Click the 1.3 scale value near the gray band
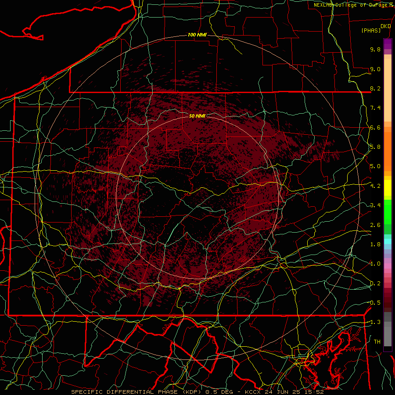 coord(374,322)
